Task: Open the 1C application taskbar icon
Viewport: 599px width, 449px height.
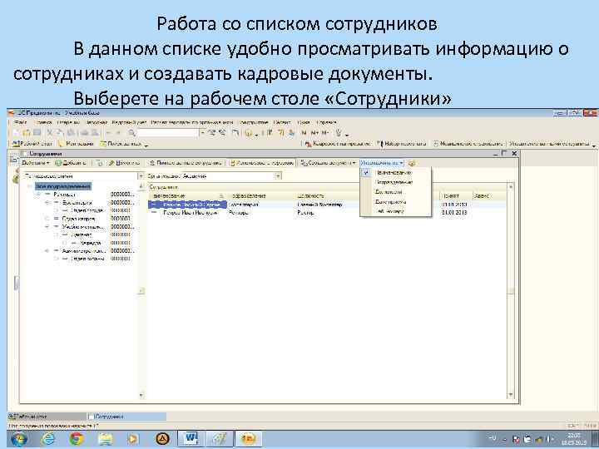Action: [x=247, y=438]
